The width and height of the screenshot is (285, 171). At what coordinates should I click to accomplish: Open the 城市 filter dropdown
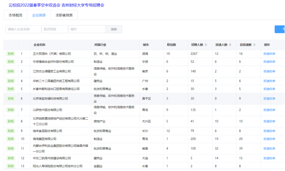click(x=87, y=29)
